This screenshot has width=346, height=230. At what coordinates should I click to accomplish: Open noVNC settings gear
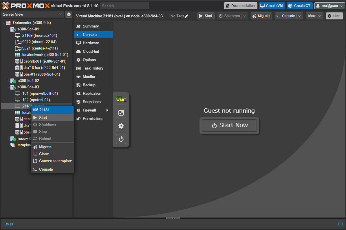[x=121, y=126]
